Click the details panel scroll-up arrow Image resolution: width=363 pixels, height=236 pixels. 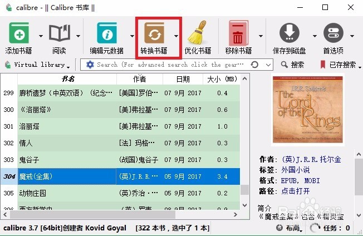[x=359, y=154]
